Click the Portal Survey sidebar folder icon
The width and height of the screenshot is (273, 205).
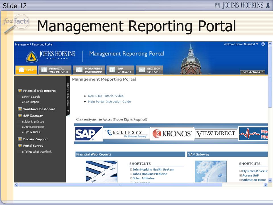click(20, 145)
